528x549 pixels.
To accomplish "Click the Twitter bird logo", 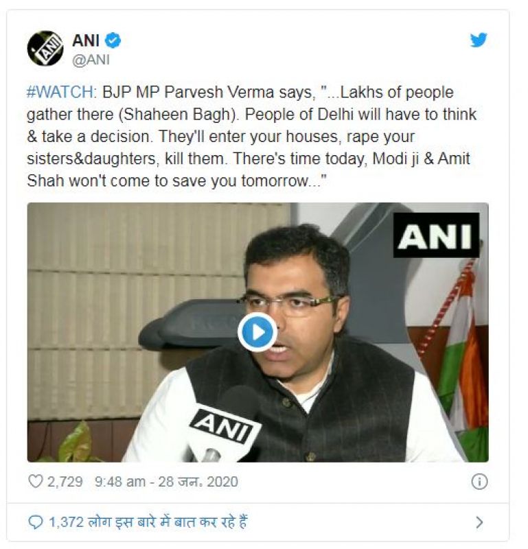I will (x=479, y=40).
